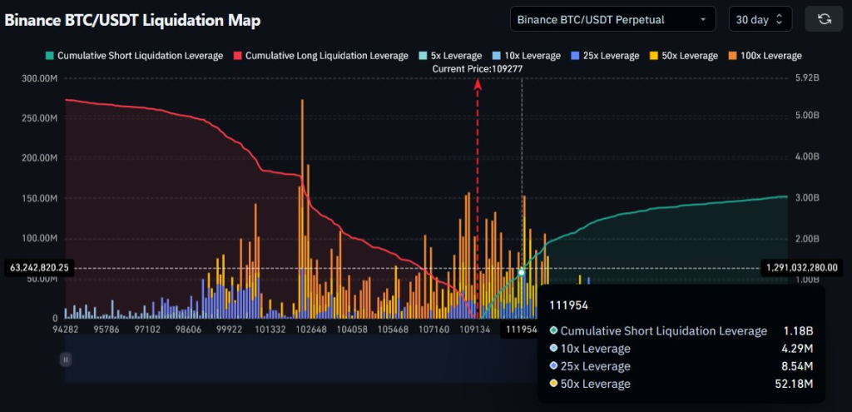852x412 pixels.
Task: Click the Current Price:109277 label
Action: tap(477, 69)
